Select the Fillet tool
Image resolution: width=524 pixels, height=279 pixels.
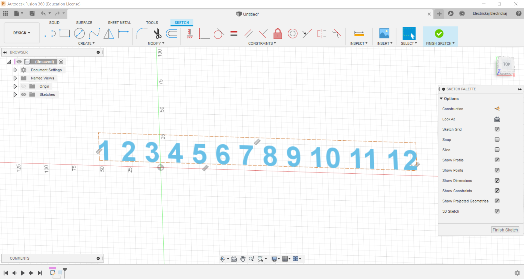coord(142,34)
